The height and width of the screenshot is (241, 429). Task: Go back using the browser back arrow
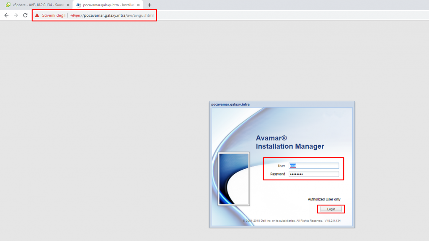click(7, 15)
